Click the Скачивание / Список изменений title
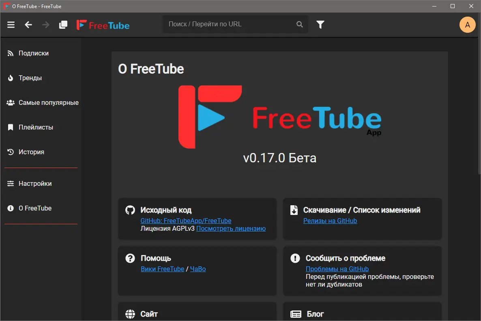 (362, 210)
